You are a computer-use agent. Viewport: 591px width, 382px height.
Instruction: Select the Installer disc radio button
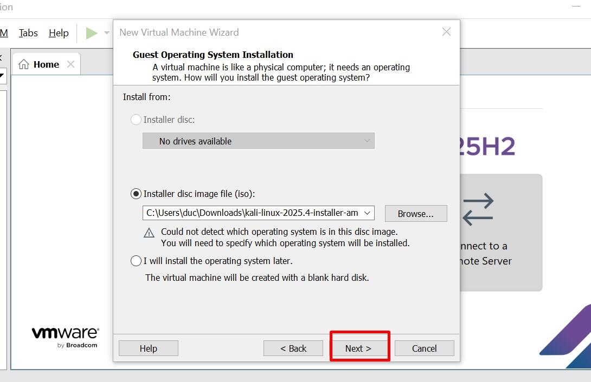136,120
